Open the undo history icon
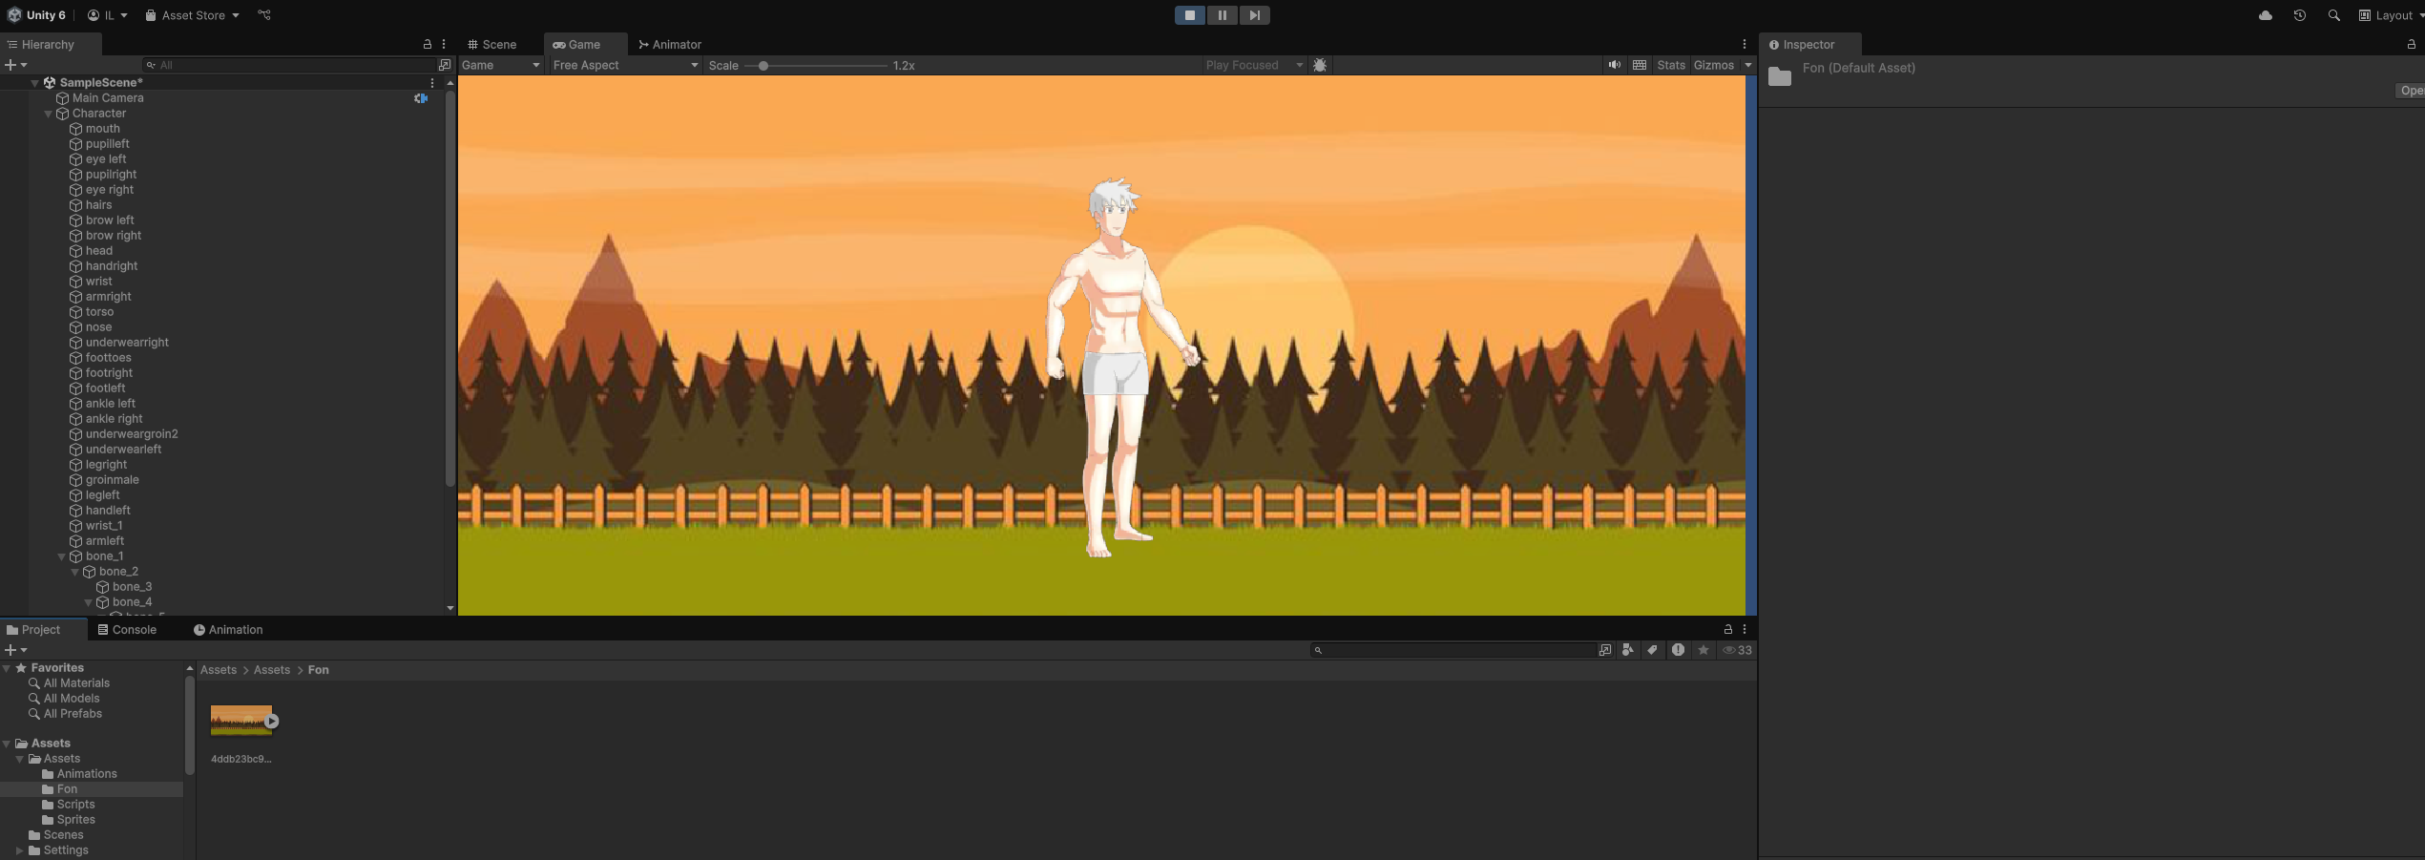 click(2299, 15)
